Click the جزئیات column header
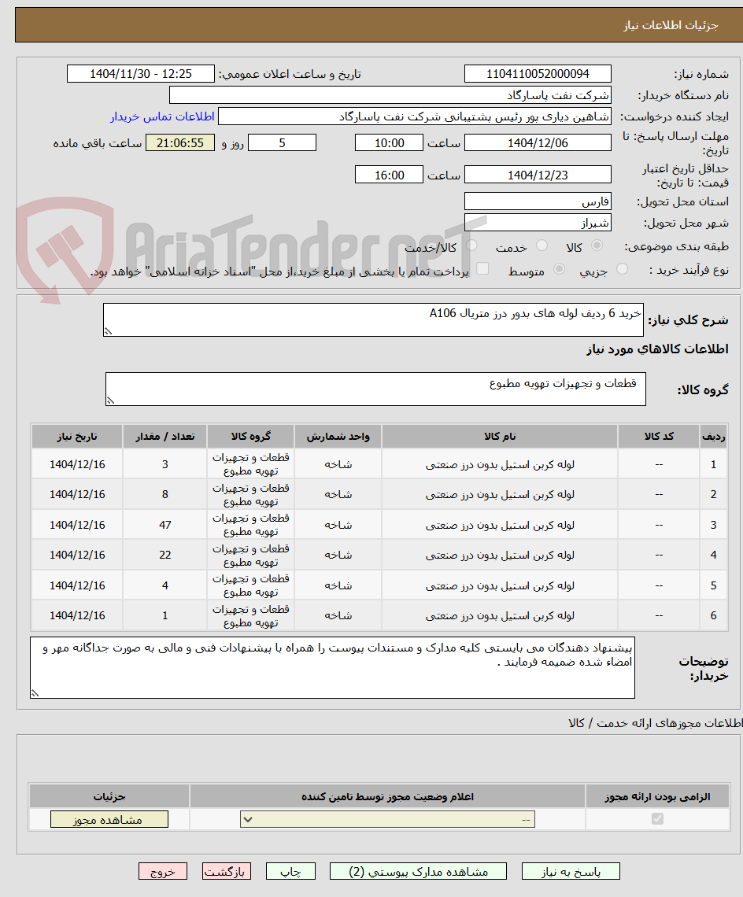This screenshot has height=897, width=743. click(x=109, y=797)
